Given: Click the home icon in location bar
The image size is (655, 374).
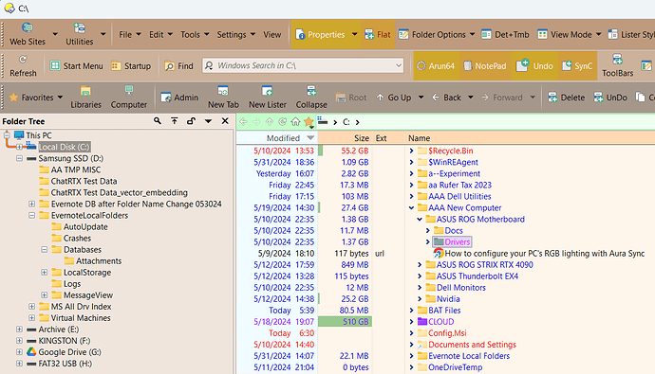Looking at the screenshot, I should coord(295,121).
